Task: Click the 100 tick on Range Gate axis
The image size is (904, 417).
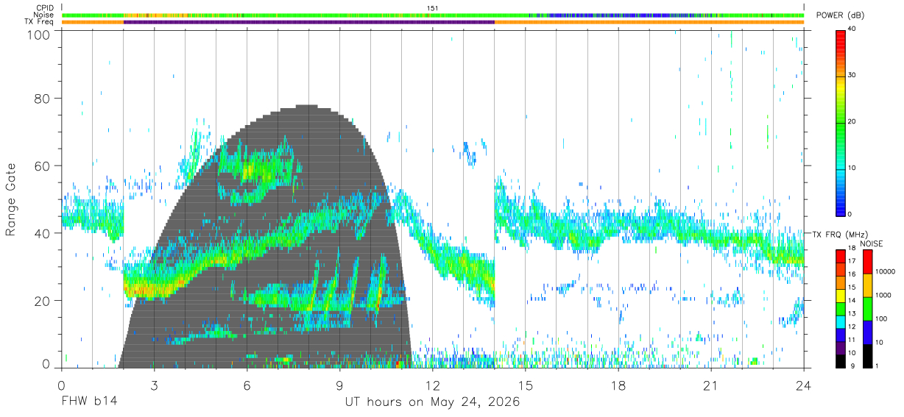Action: point(40,35)
